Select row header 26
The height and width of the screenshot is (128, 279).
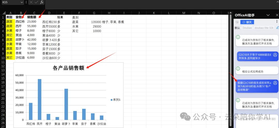point(3,123)
